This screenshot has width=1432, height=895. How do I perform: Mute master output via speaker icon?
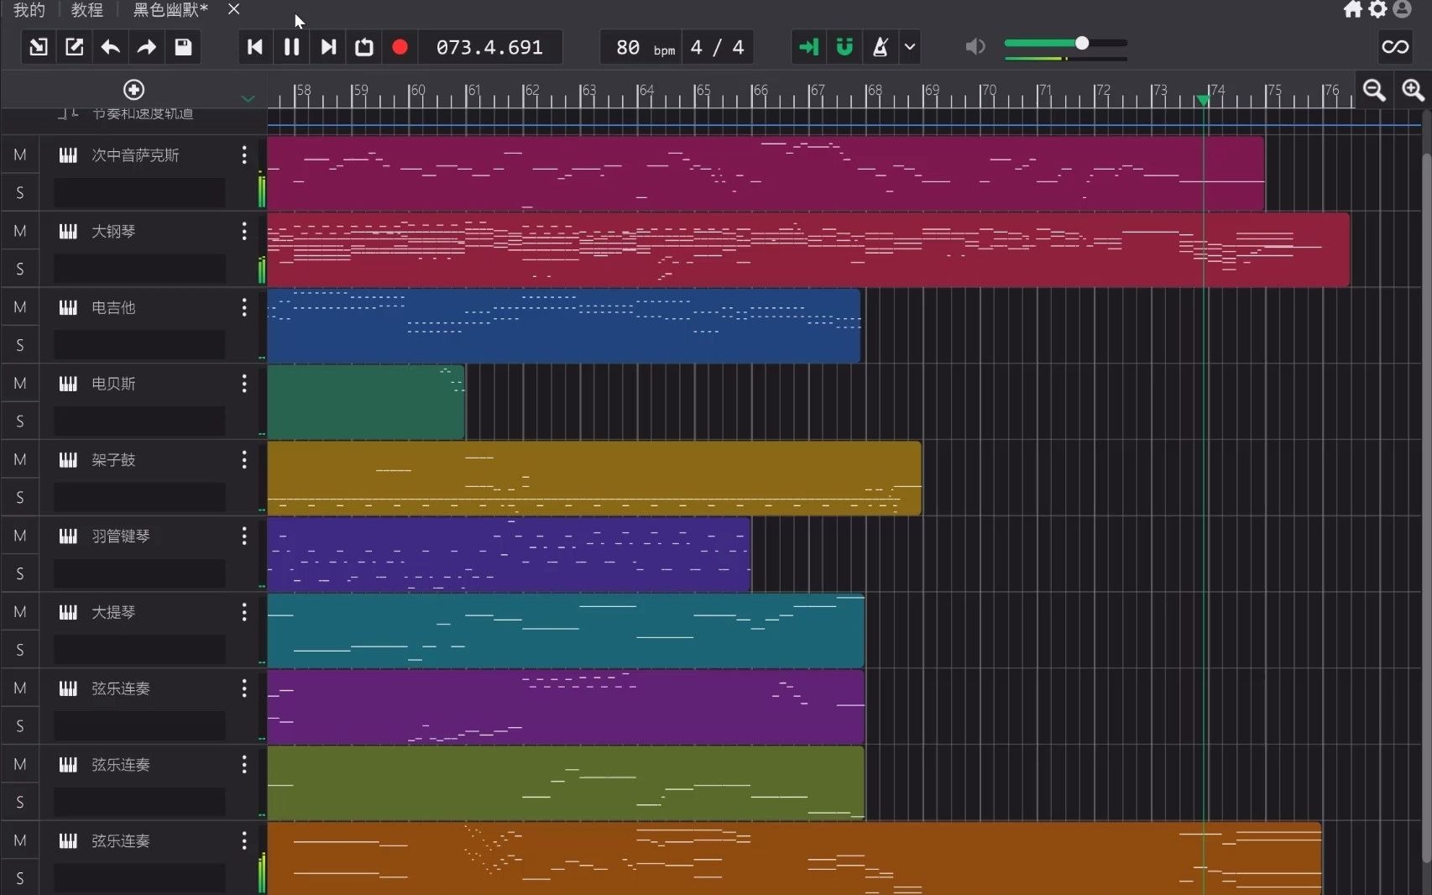(x=975, y=47)
